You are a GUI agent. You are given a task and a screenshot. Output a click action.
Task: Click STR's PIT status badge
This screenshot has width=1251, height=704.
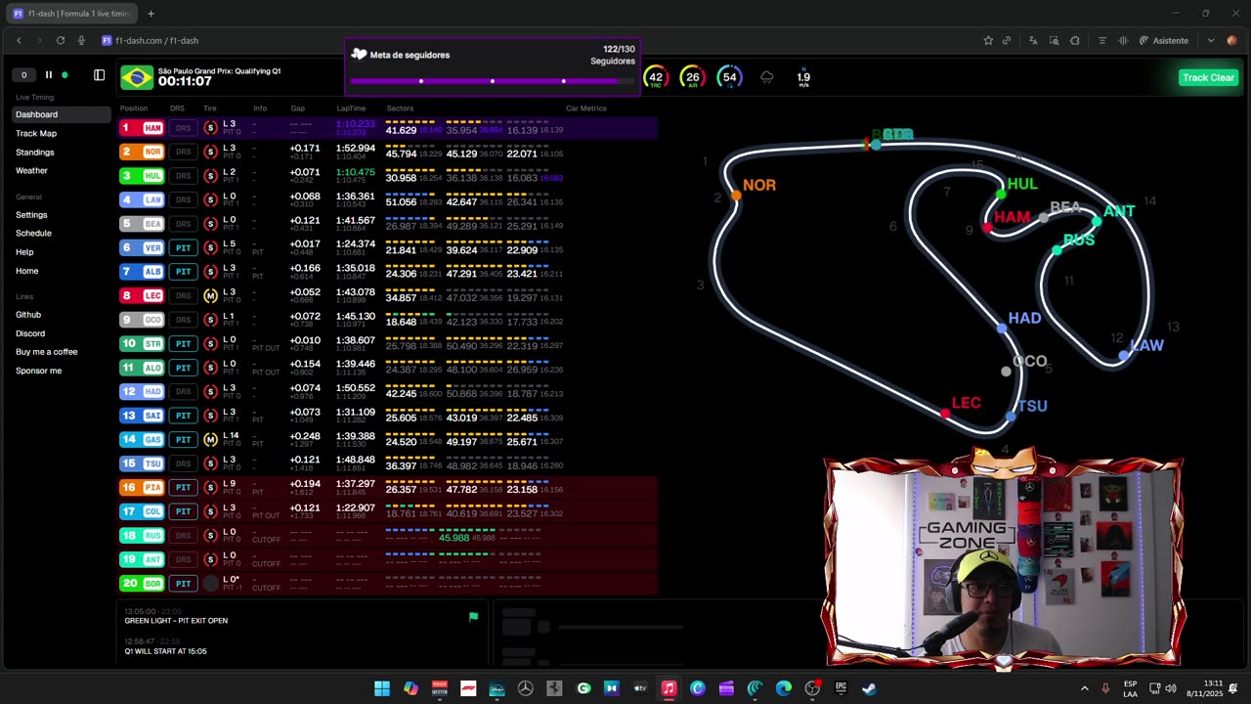[183, 343]
